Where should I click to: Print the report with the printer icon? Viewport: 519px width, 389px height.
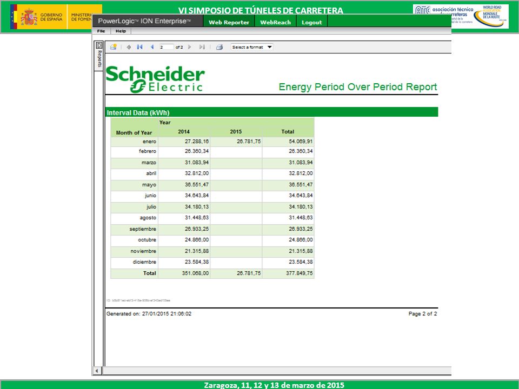(219, 47)
